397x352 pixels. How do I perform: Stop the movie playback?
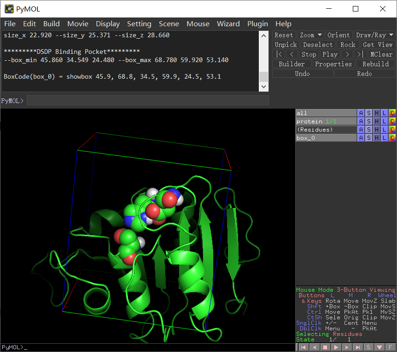point(309,54)
